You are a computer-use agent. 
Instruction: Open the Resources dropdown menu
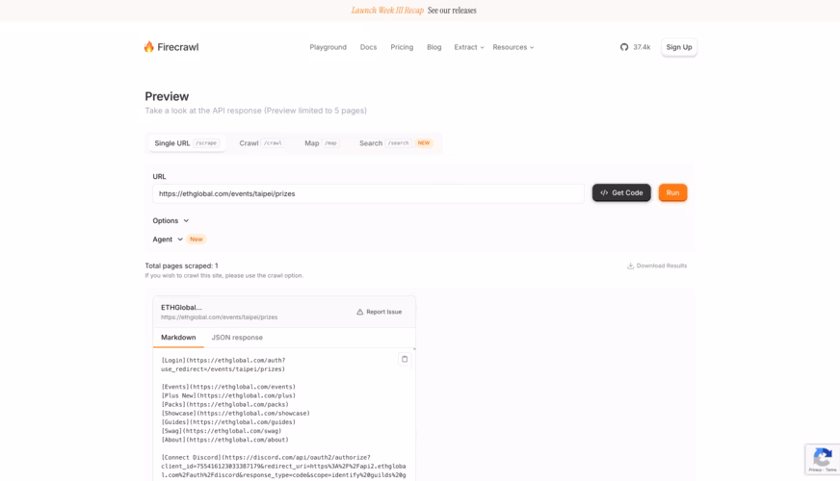[x=512, y=47]
